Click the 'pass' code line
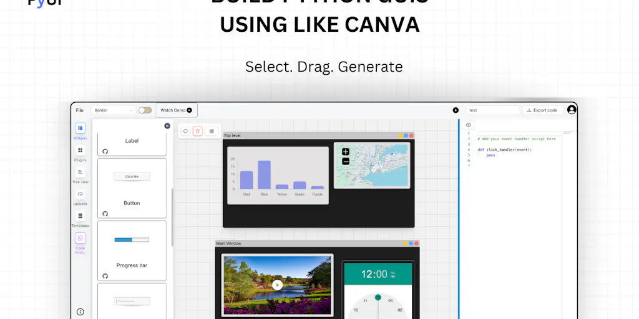The image size is (639, 319). (490, 155)
